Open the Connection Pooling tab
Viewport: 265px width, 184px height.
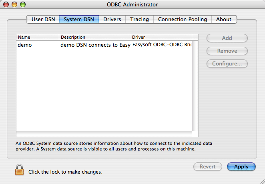coord(183,20)
